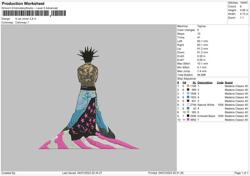Click the 'Code' column header
The height and width of the screenshot is (176, 250).
(220, 83)
